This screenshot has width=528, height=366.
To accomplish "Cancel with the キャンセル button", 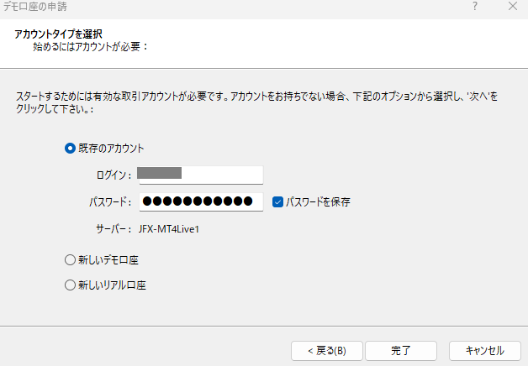I will [485, 351].
